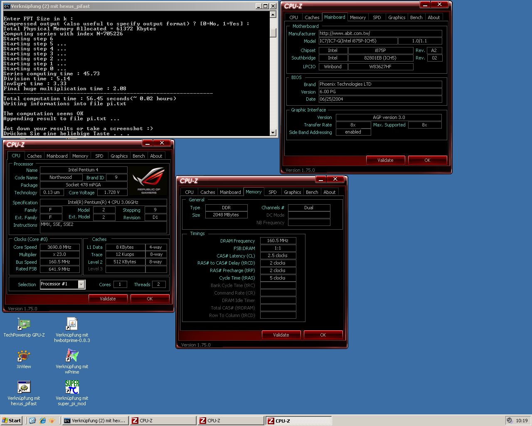This screenshot has width=532, height=426.
Task: Click OK in Mainboard tab window
Action: click(x=427, y=160)
